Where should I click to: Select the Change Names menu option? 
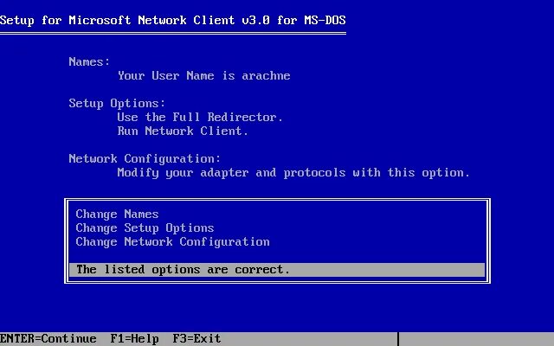pyautogui.click(x=118, y=214)
